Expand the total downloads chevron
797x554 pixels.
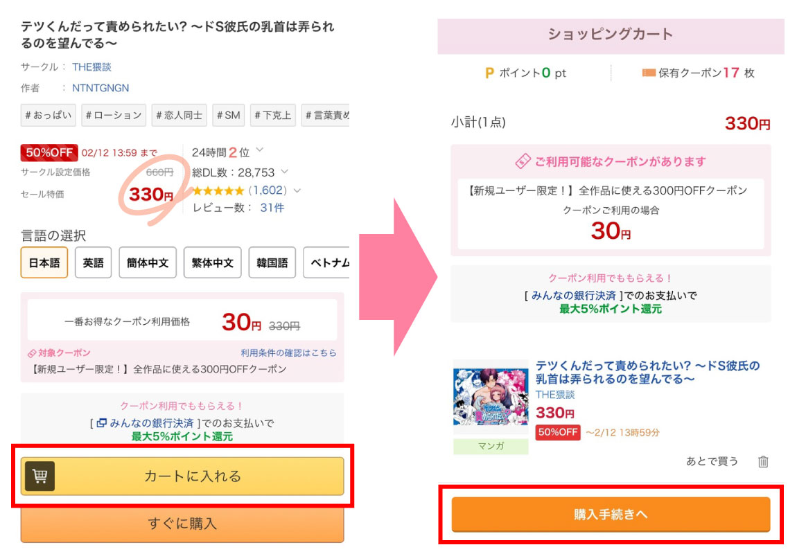pyautogui.click(x=285, y=172)
